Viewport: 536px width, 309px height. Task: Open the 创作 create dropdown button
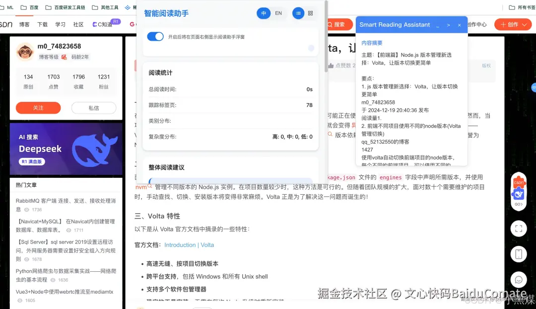[x=513, y=25]
